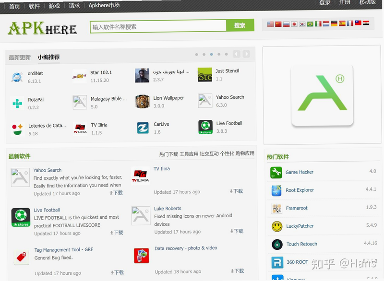Open Live Football icon in recommended grid
This screenshot has height=281, width=384.
(205, 127)
